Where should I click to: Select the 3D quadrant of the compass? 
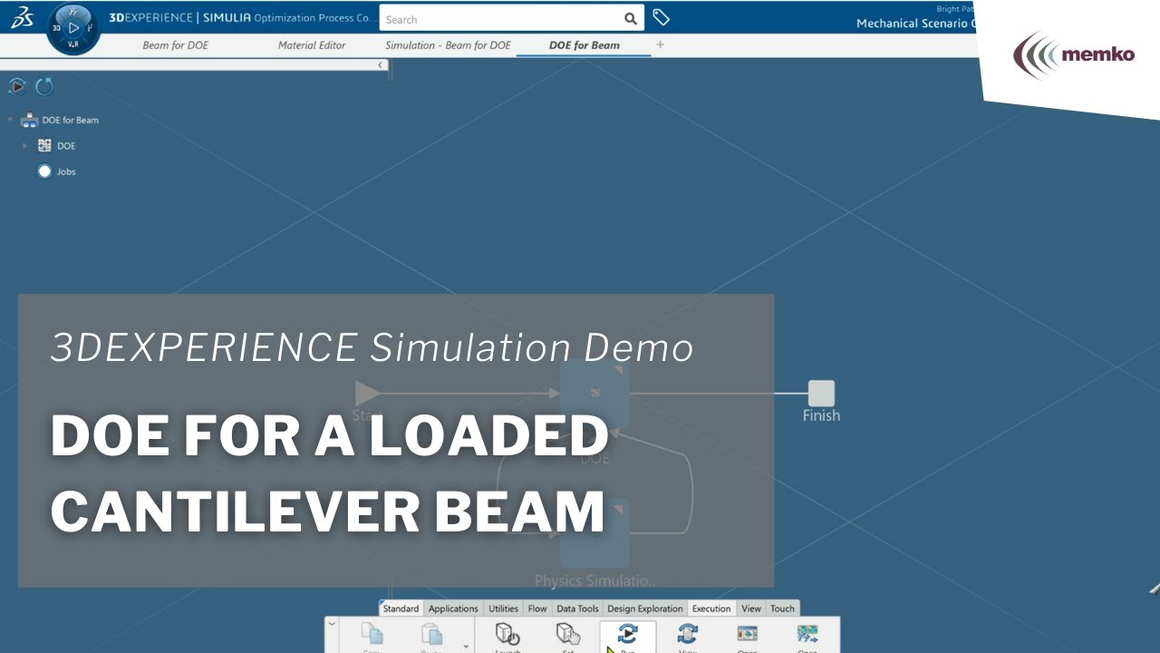pos(57,28)
